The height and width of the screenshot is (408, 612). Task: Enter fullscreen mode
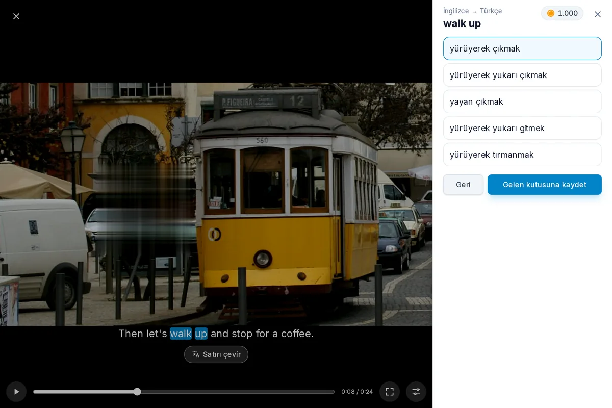coord(390,392)
